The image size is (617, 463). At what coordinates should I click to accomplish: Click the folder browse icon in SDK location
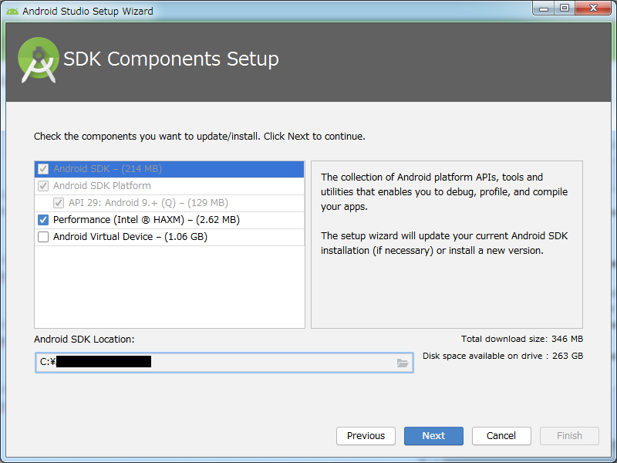pos(403,363)
